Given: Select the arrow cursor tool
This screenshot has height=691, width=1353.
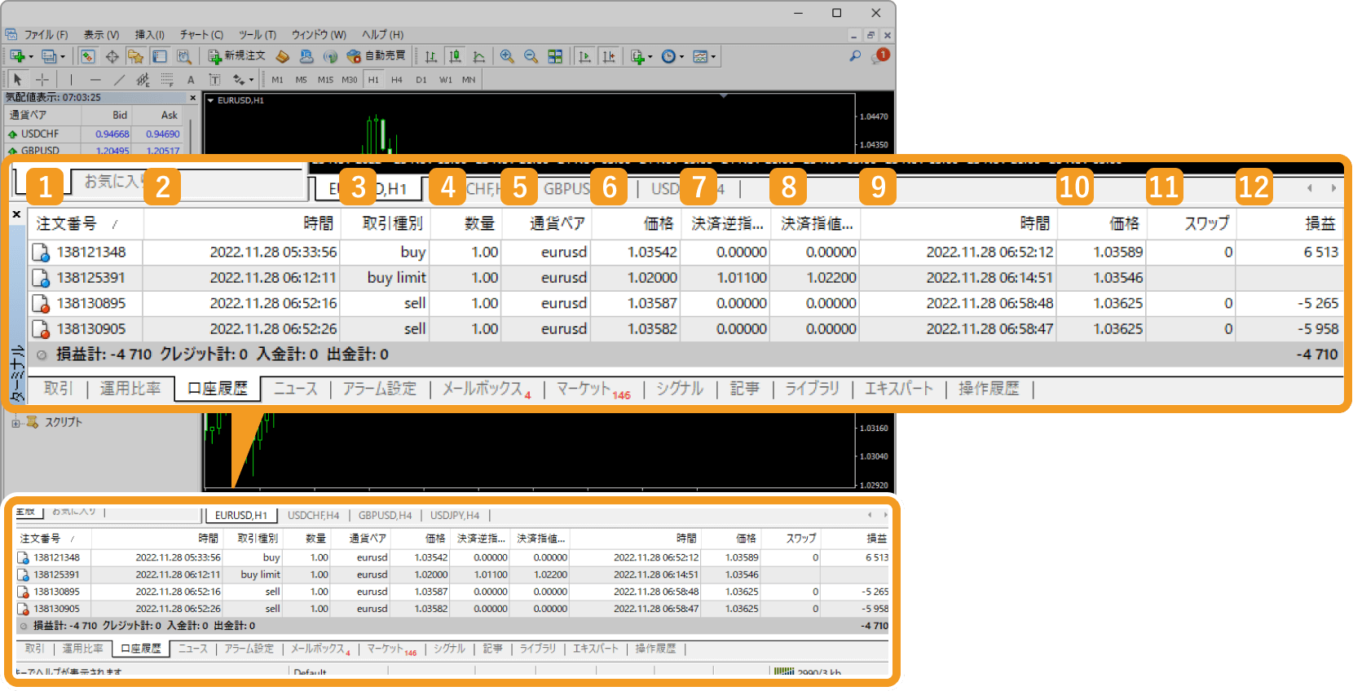Looking at the screenshot, I should (x=18, y=79).
